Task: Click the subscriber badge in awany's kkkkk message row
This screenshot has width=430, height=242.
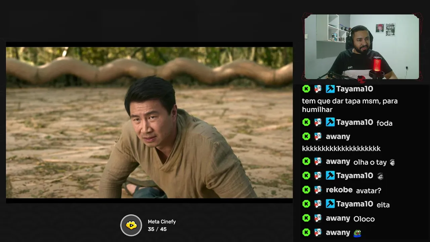Action: coord(318,136)
